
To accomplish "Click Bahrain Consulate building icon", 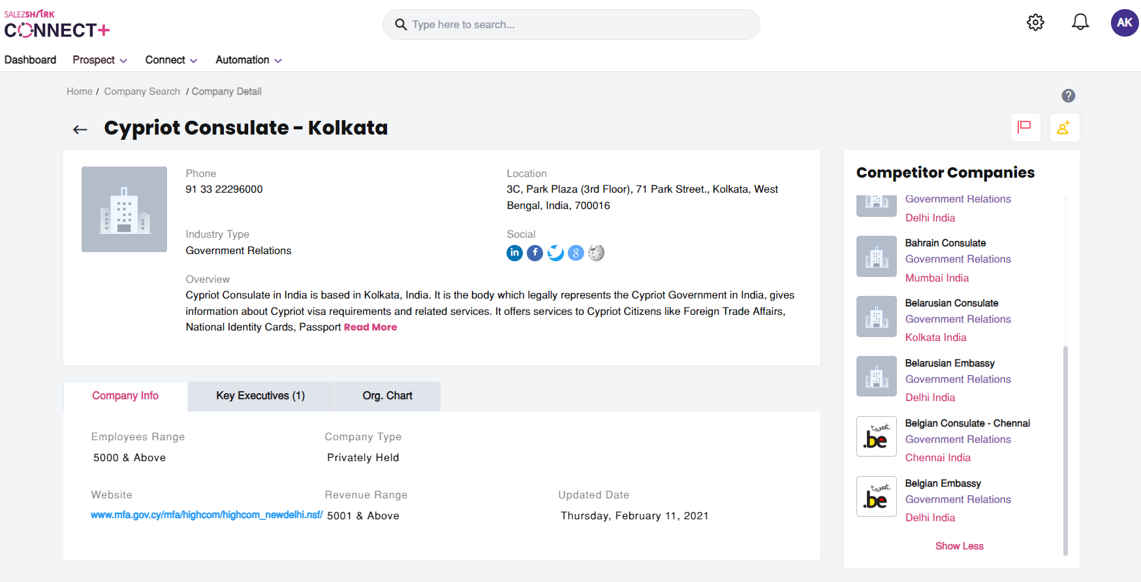I will point(877,256).
